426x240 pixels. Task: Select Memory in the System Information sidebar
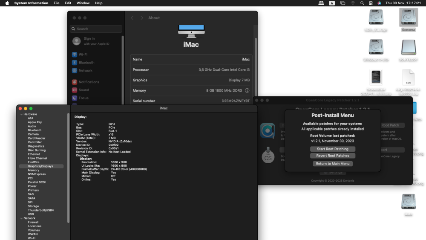point(33,170)
